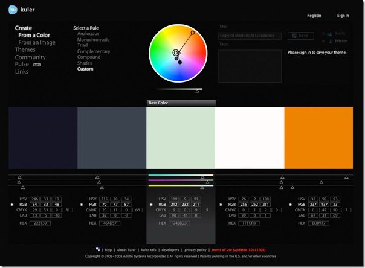Screen dimensions: 365x268
Task: Click the orange marker on the color wheel
Action: (193, 32)
